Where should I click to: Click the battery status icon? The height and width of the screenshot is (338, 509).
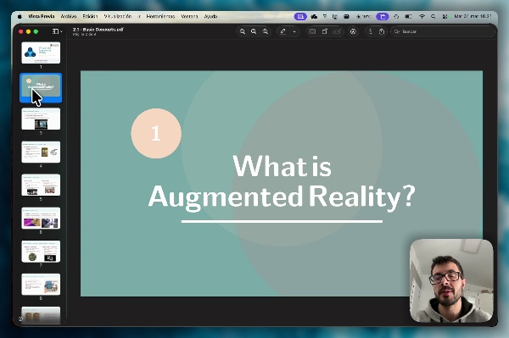[x=408, y=16]
